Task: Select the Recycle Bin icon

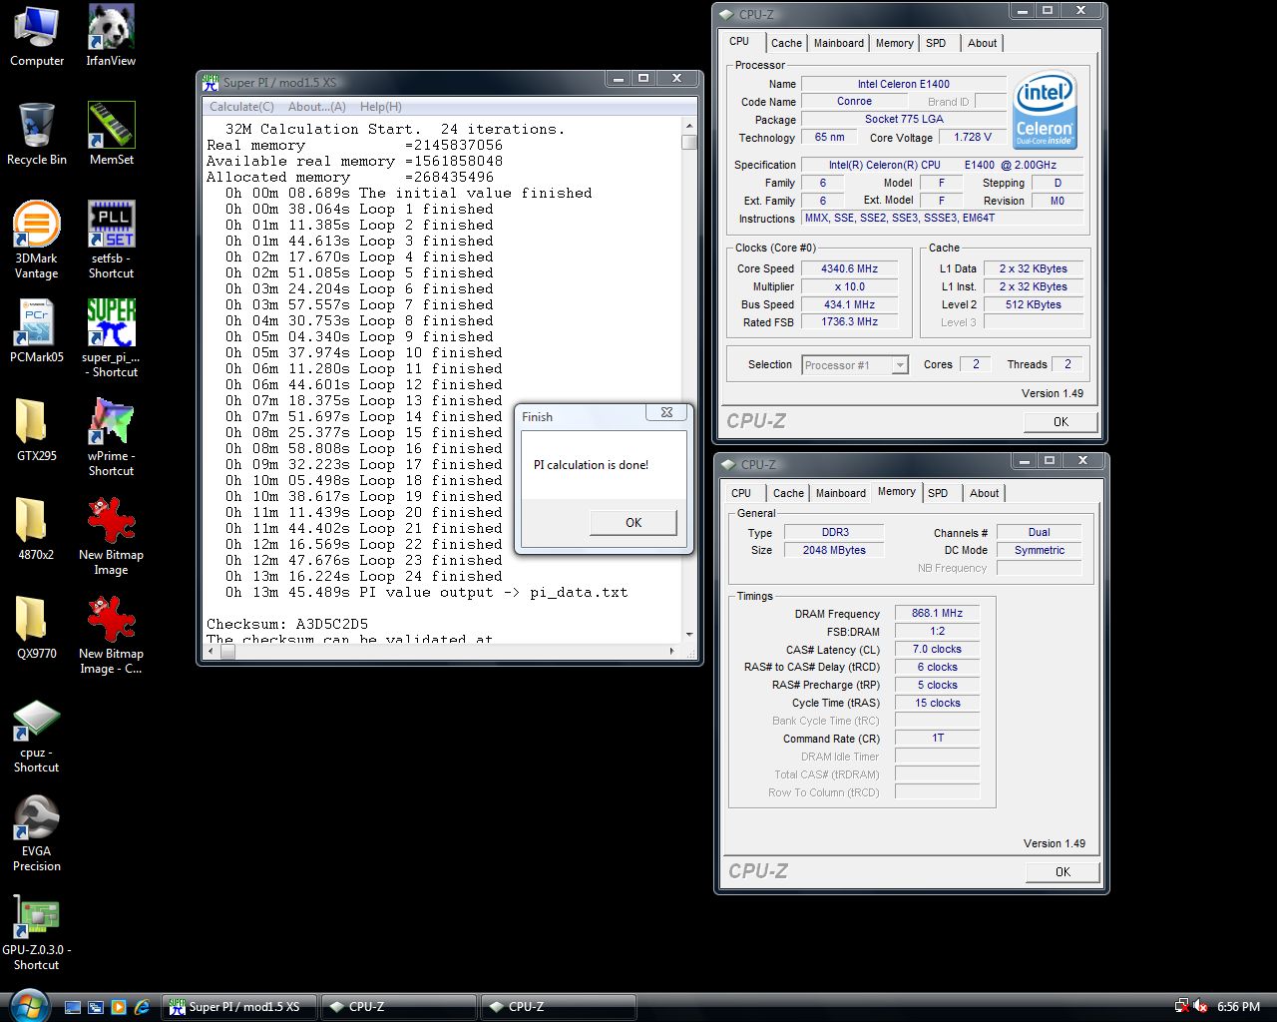Action: [x=37, y=135]
